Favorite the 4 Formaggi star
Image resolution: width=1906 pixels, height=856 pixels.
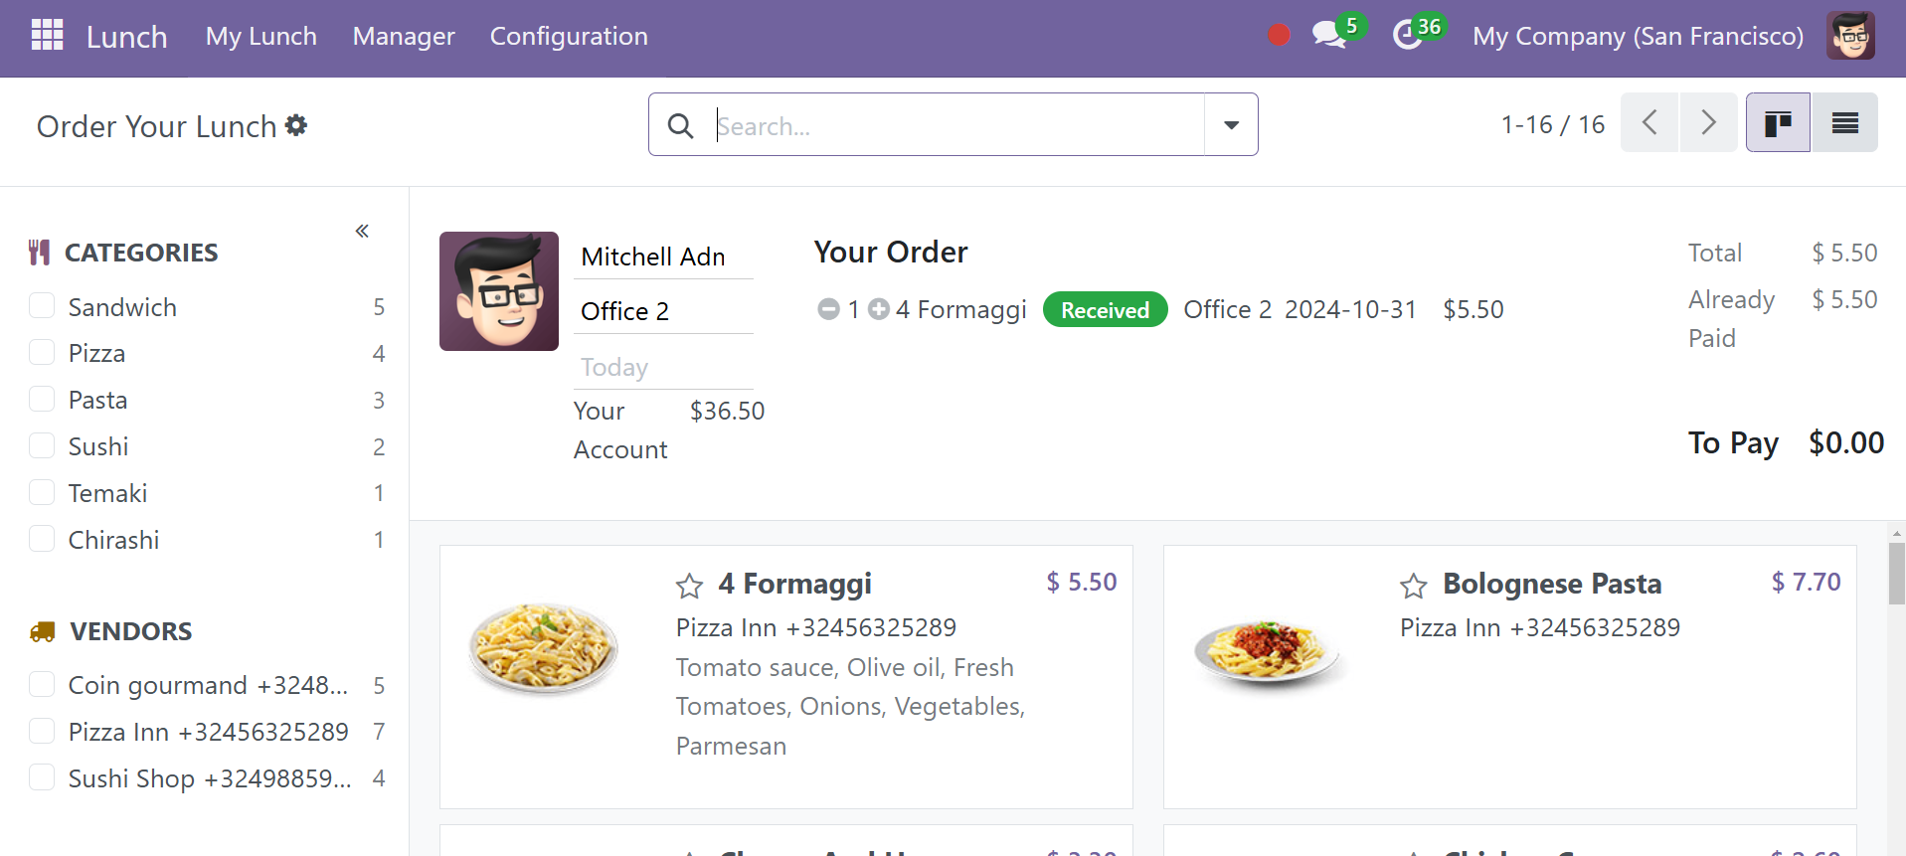[x=689, y=586]
